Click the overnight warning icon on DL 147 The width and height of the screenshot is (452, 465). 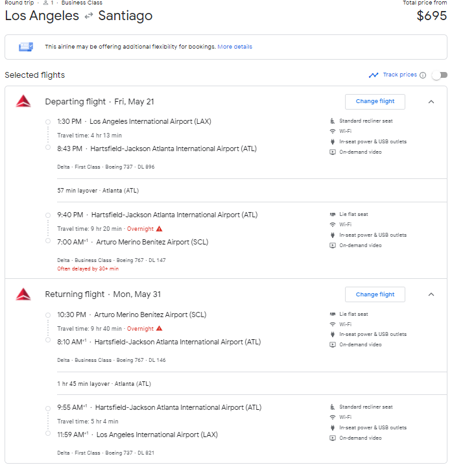tap(159, 229)
